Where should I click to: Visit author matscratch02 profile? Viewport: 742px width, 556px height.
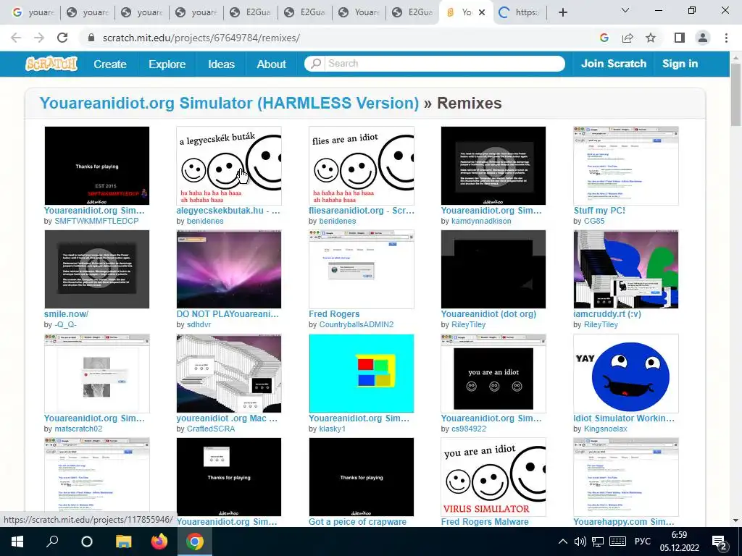coord(78,429)
